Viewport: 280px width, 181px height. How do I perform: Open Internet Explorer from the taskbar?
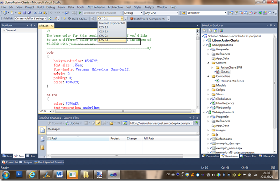click(x=32, y=175)
